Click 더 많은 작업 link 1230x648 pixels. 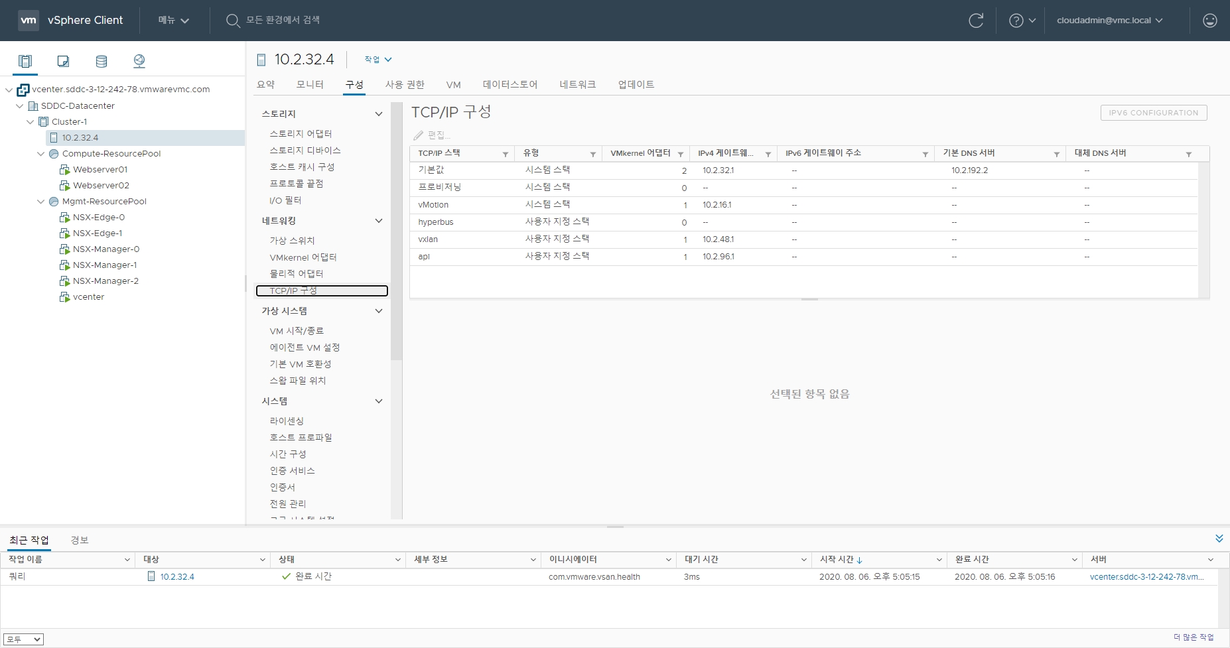pyautogui.click(x=1194, y=637)
